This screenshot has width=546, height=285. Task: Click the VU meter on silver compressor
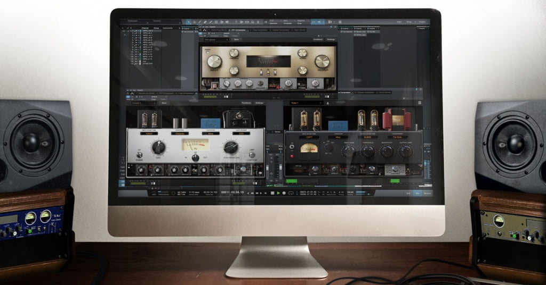(195, 145)
